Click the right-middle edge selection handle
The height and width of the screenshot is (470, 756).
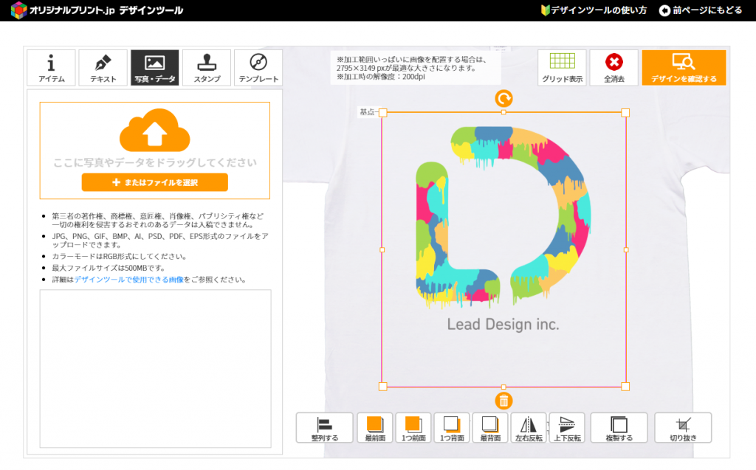pyautogui.click(x=626, y=249)
